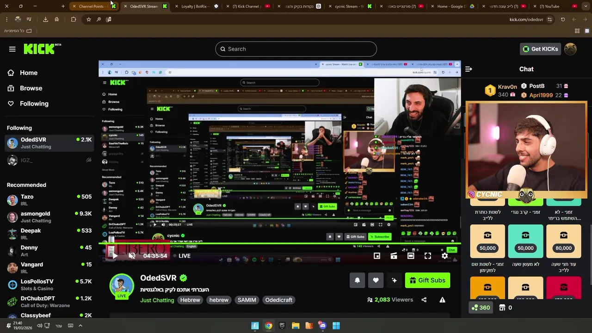Open the clip creation icon
The height and width of the screenshot is (333, 592).
click(394, 256)
